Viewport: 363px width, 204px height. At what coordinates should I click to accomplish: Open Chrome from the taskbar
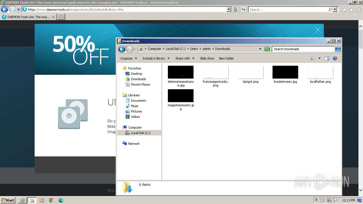(51, 200)
